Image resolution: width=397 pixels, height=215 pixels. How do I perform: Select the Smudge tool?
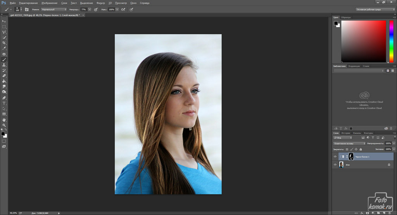tap(4, 86)
